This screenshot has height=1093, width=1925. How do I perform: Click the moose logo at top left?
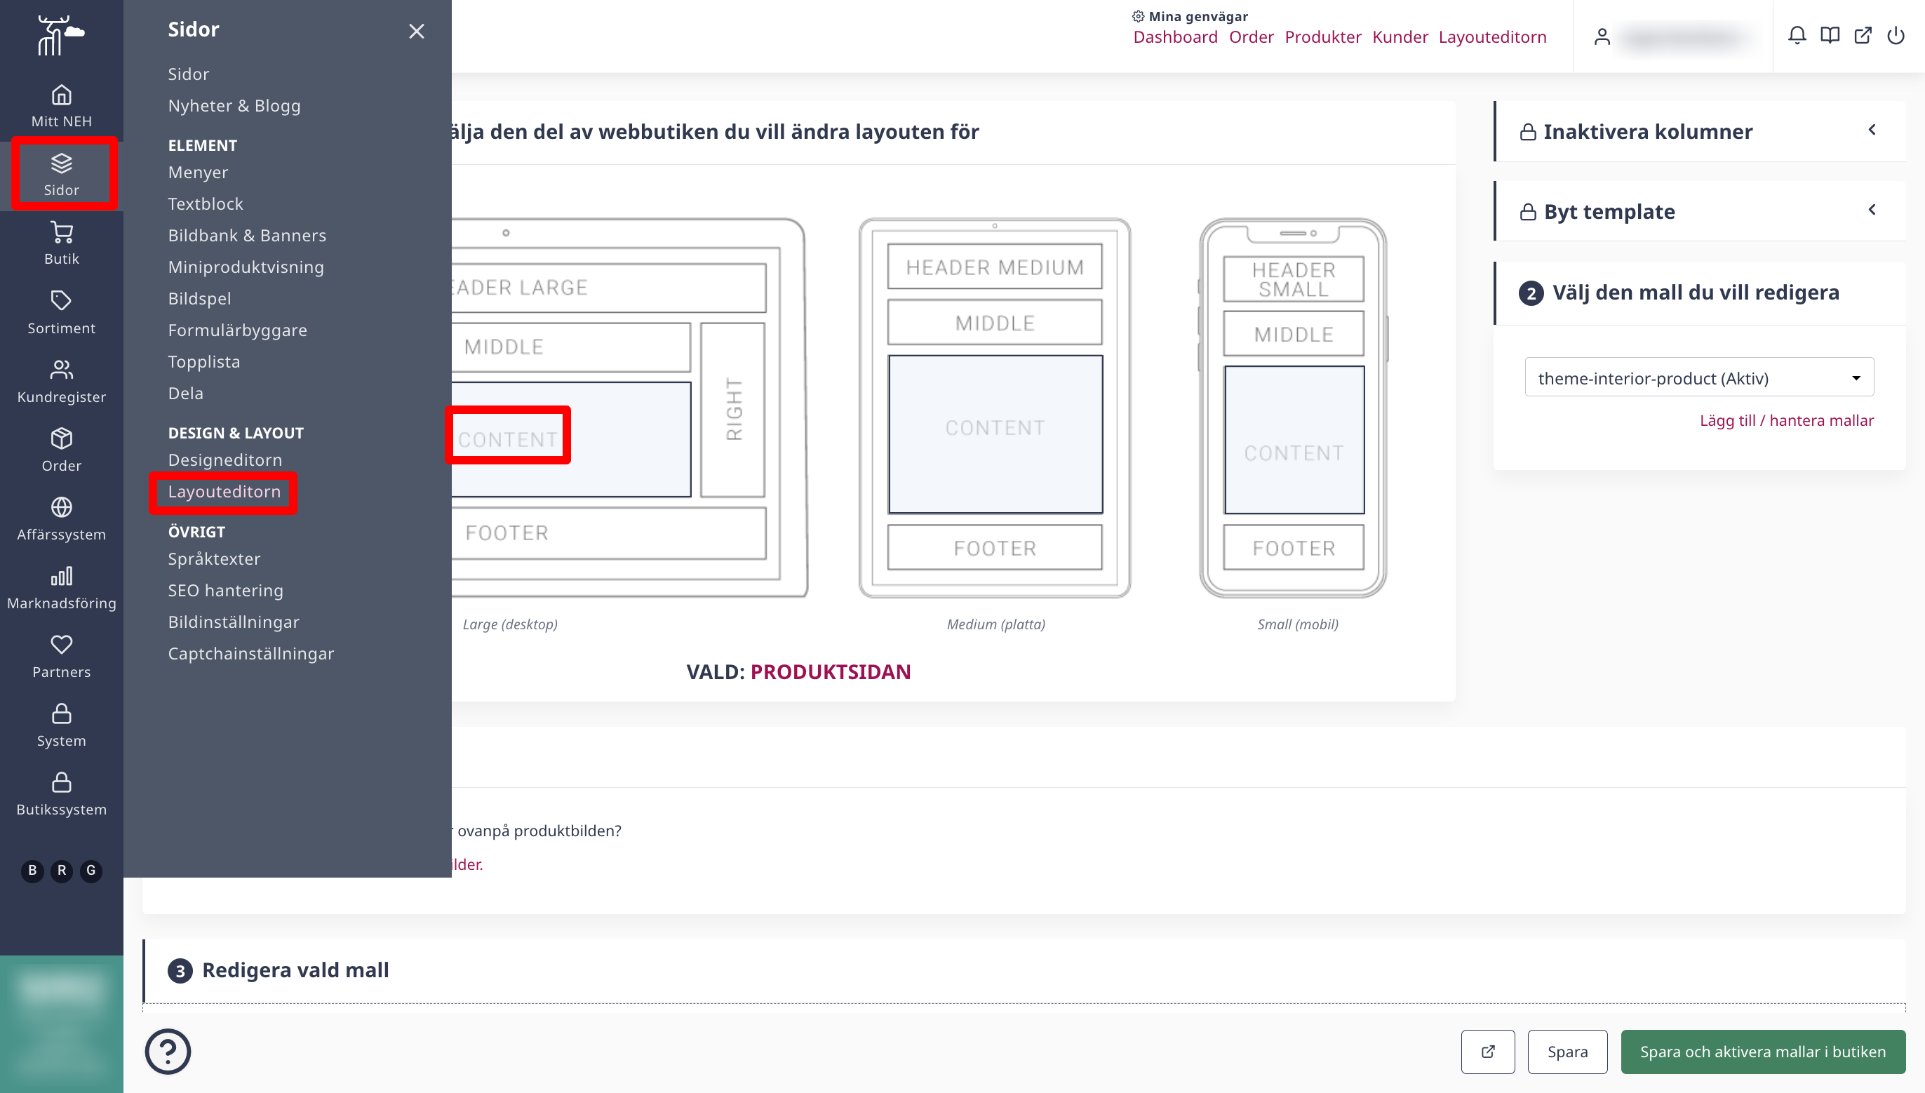tap(60, 34)
